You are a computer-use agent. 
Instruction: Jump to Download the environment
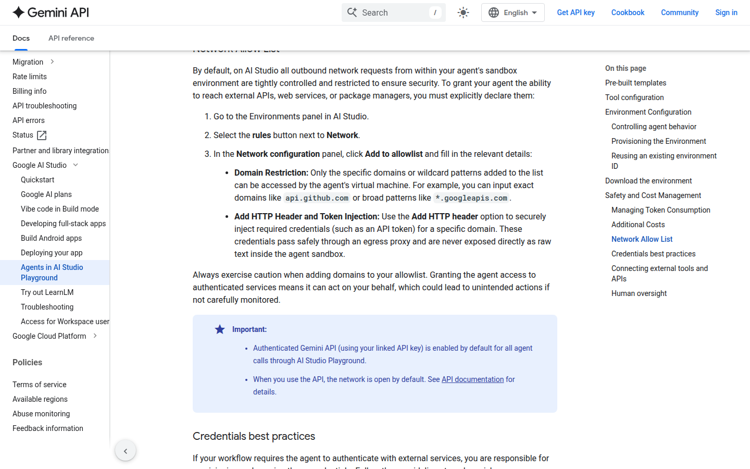[648, 181]
